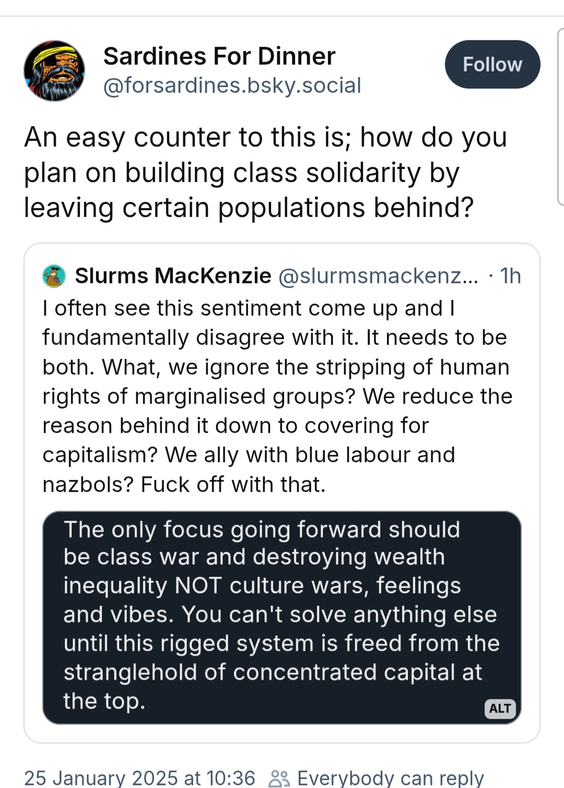Click the people icon beside reply settings
This screenshot has height=788, width=564.
click(279, 778)
